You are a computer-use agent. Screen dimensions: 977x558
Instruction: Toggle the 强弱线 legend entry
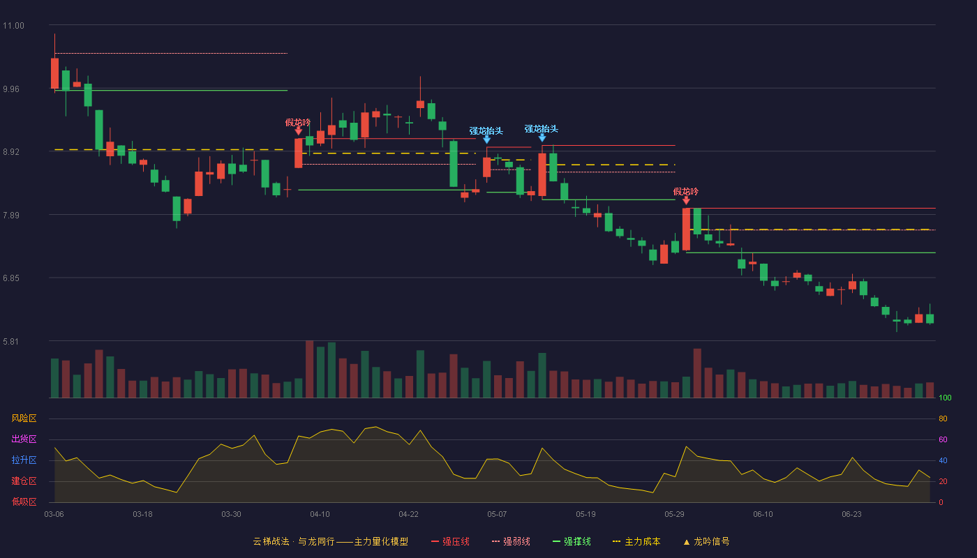pyautogui.click(x=511, y=541)
